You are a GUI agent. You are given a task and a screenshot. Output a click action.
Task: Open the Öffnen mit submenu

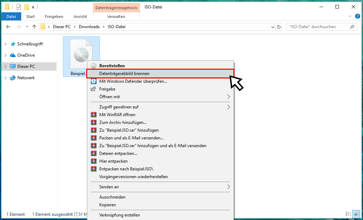coord(160,97)
